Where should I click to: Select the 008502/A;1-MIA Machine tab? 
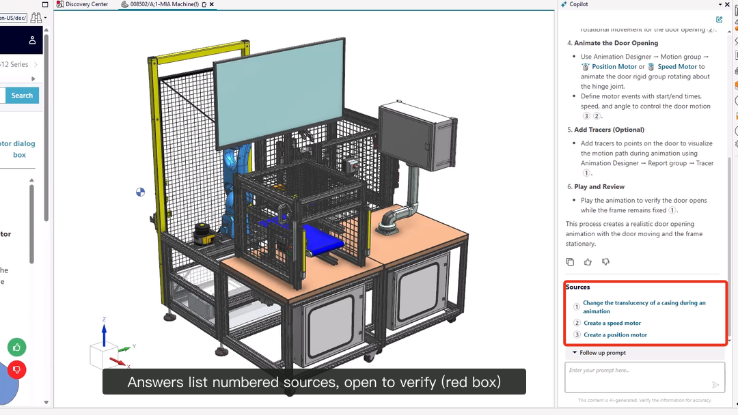pos(161,4)
